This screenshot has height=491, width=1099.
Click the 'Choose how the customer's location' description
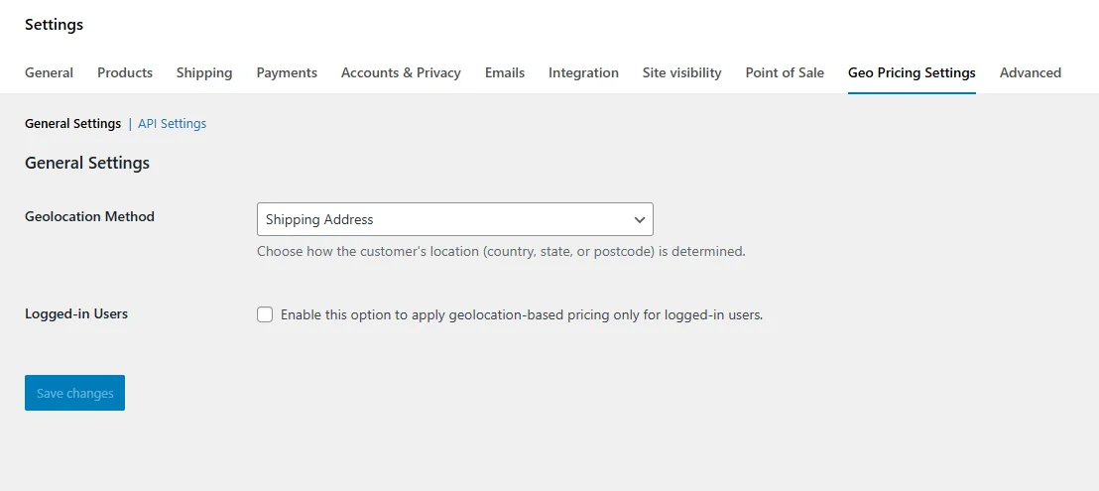[501, 251]
